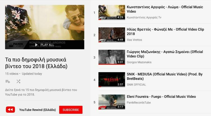
Task: Visit the Ilias Vrettos channel link
Action: [135, 40]
